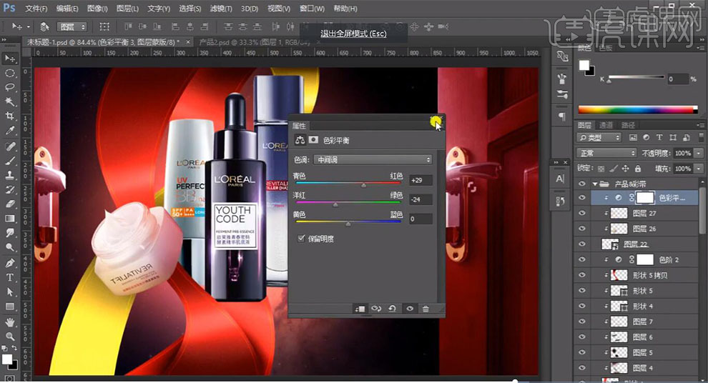708x383 pixels.
Task: Select the Healing Brush tool
Action: click(x=9, y=146)
